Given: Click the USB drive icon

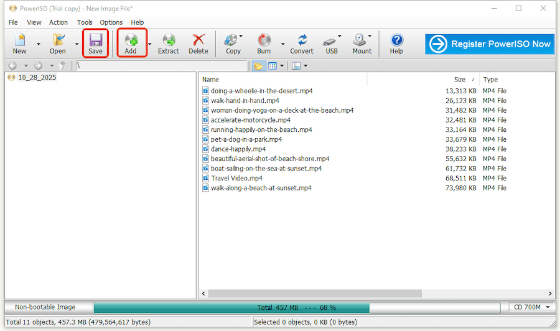Looking at the screenshot, I should click(x=329, y=42).
